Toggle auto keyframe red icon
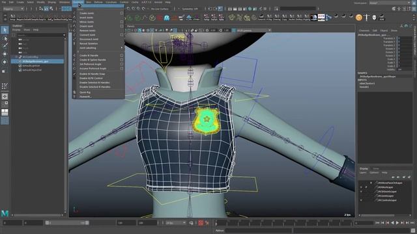This screenshot has width=417, height=234. pyautogui.click(x=201, y=223)
